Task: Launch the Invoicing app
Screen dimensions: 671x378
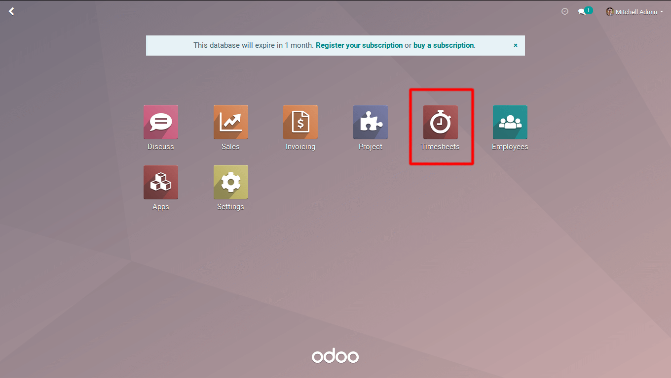Action: click(x=300, y=122)
